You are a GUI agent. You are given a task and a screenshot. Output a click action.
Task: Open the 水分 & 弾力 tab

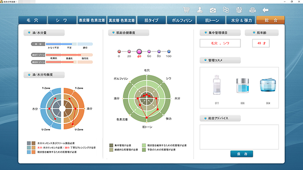point(241,20)
